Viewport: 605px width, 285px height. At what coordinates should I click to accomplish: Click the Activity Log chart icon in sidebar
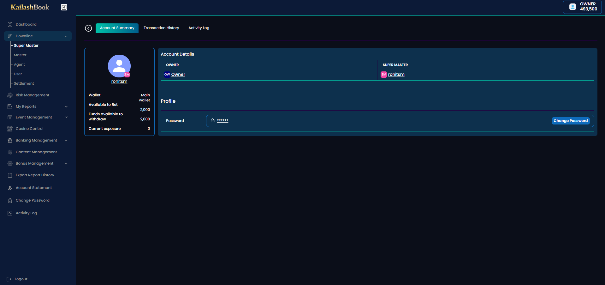coord(10,213)
